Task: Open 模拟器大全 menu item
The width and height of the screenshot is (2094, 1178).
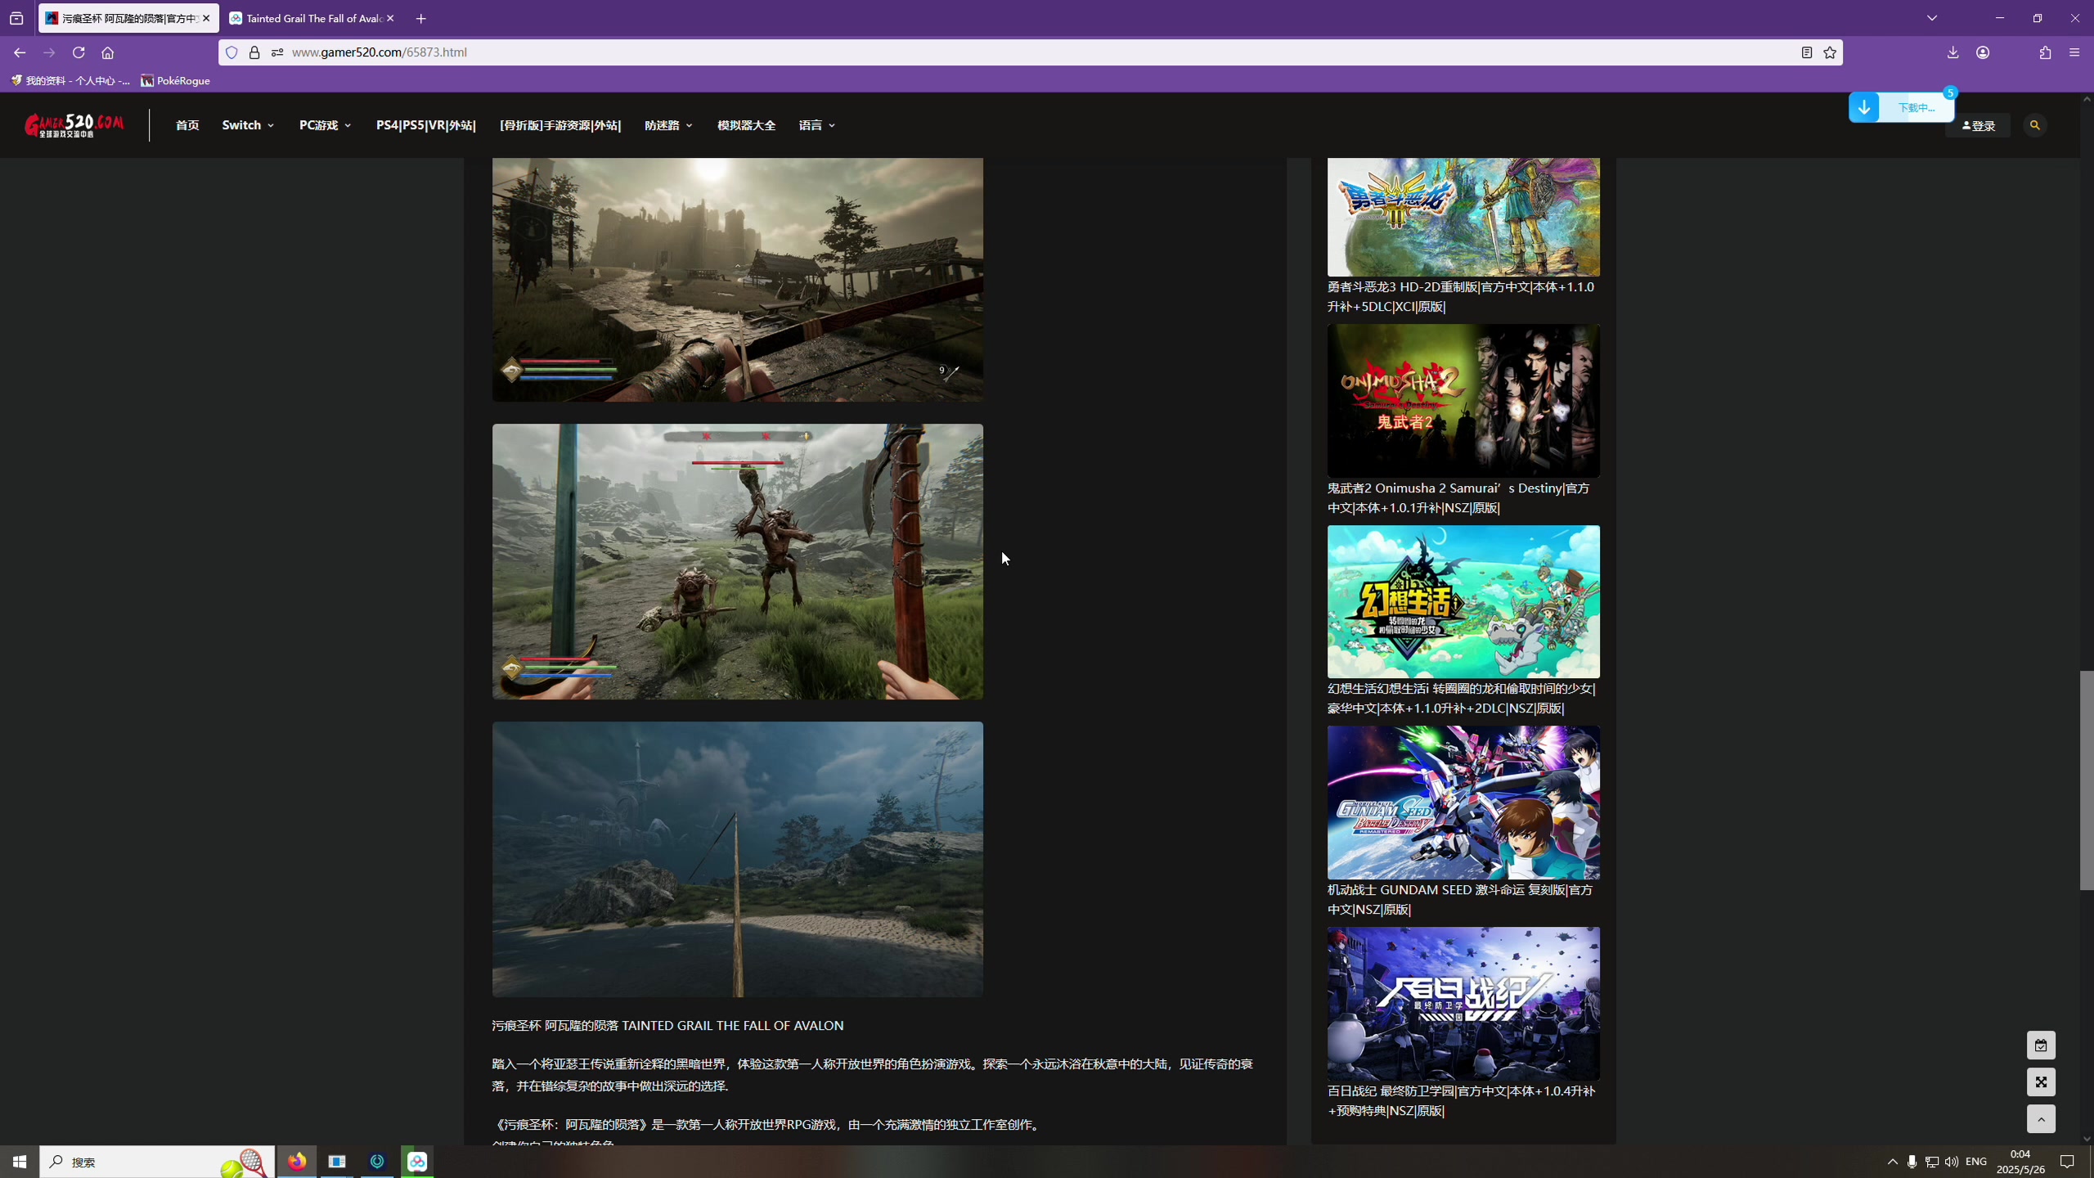Action: click(x=746, y=125)
